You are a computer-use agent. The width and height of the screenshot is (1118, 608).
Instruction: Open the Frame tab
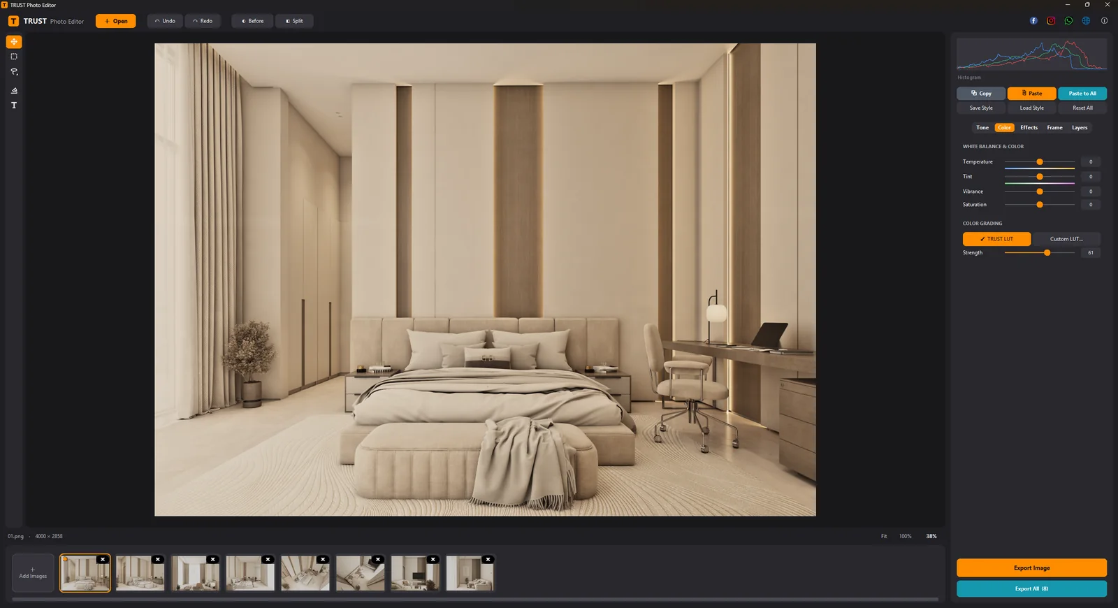1054,128
